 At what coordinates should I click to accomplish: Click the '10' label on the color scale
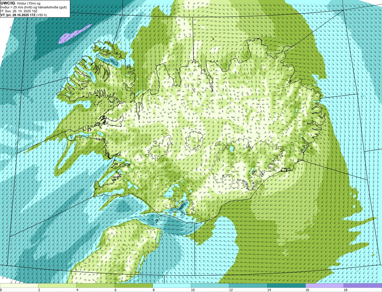click(x=193, y=290)
